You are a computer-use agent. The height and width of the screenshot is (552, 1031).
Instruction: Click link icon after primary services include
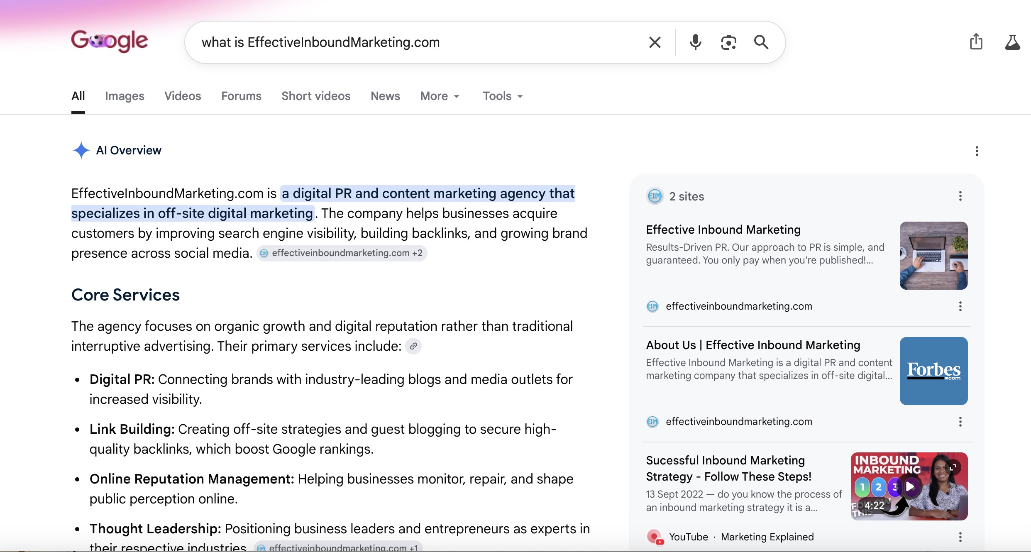413,346
